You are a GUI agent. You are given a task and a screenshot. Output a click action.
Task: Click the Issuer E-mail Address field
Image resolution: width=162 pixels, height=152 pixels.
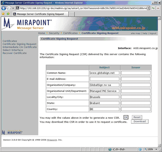136,79
